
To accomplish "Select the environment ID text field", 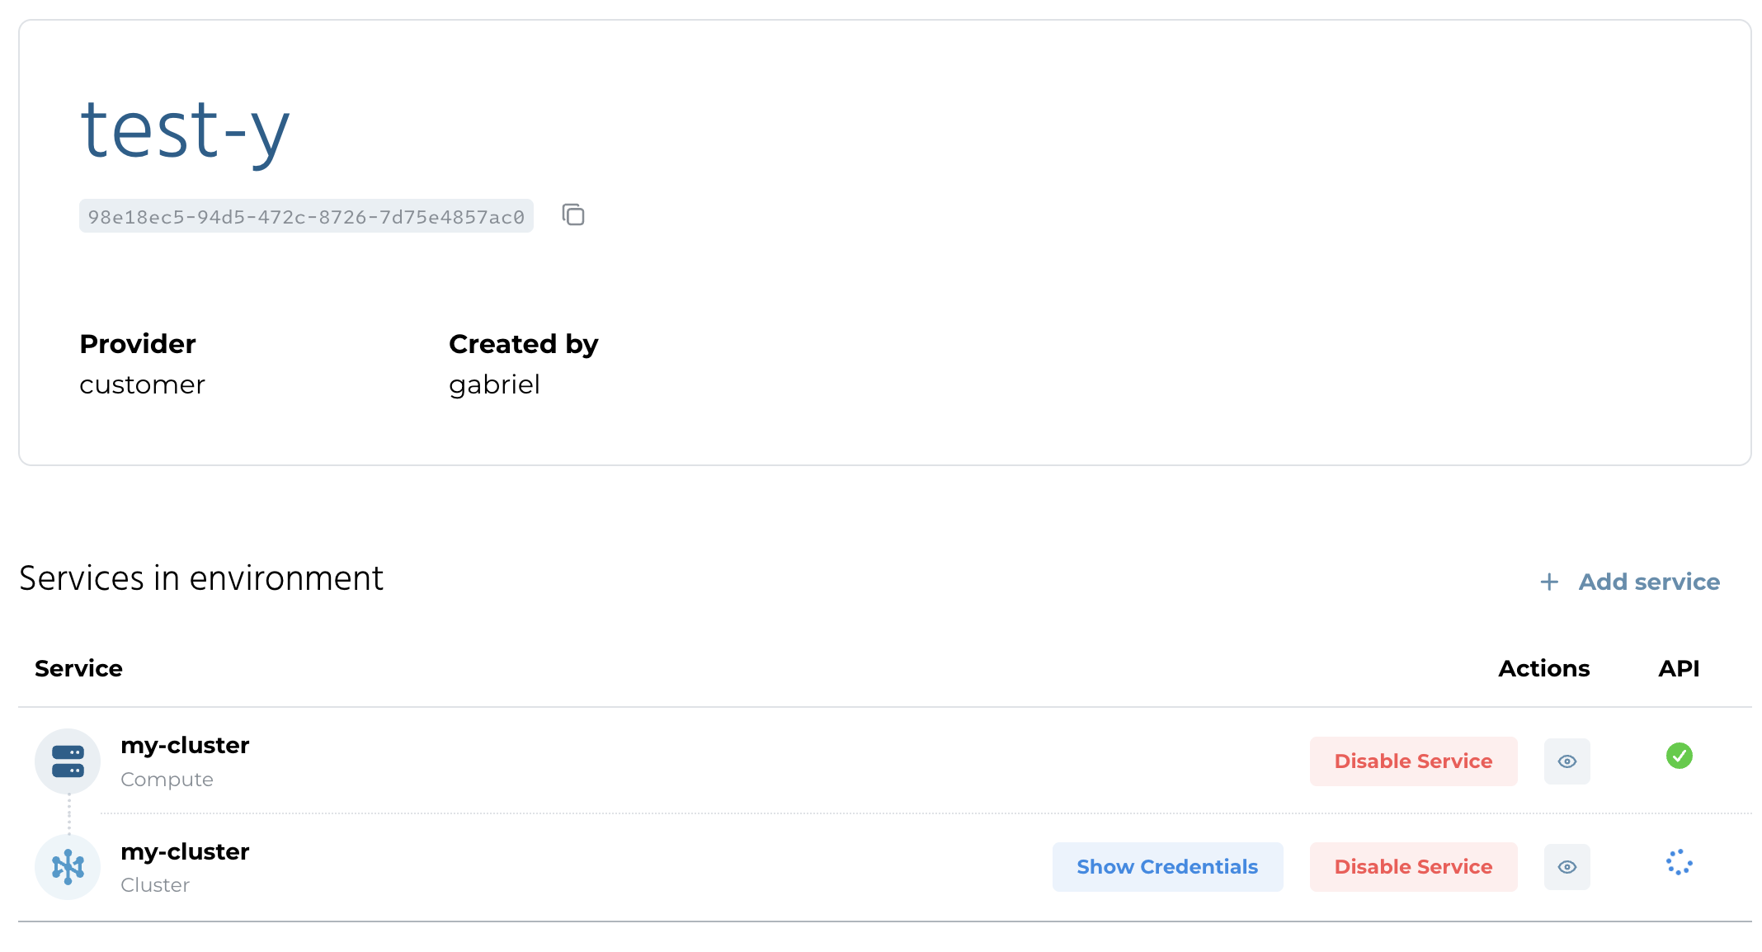I will [306, 217].
